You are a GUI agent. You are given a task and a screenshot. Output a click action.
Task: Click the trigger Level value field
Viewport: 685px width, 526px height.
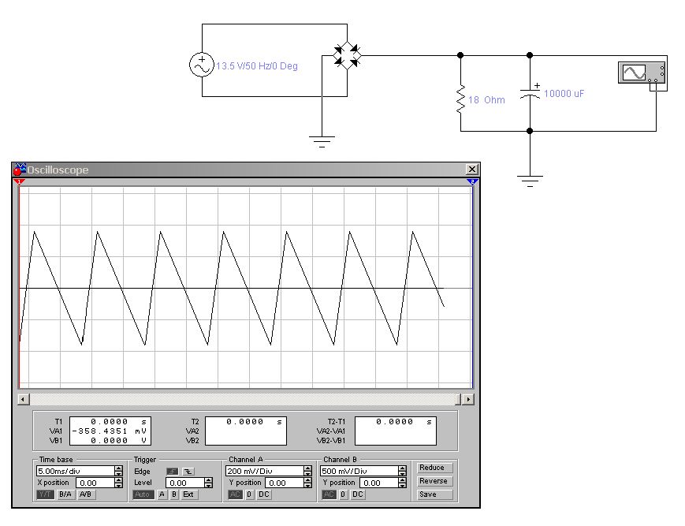coord(184,483)
